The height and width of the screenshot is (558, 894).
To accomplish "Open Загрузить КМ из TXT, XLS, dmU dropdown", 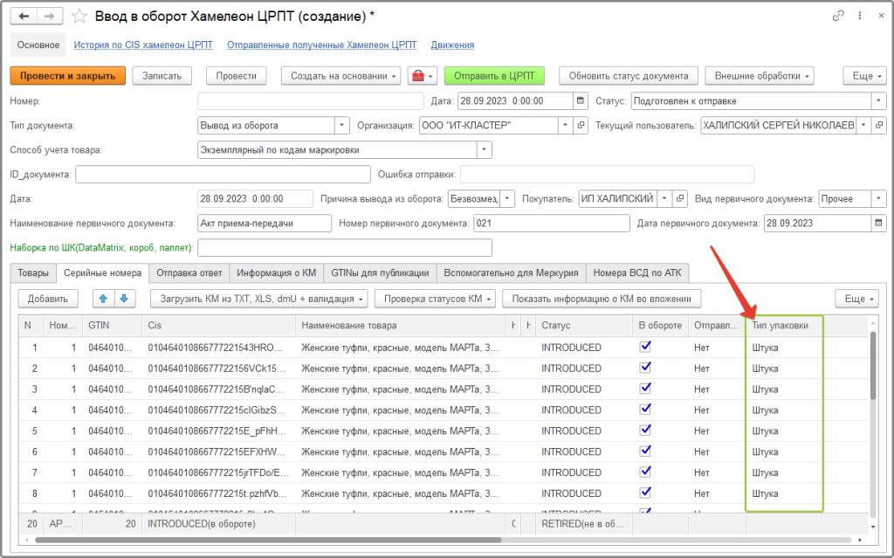I will [x=258, y=299].
